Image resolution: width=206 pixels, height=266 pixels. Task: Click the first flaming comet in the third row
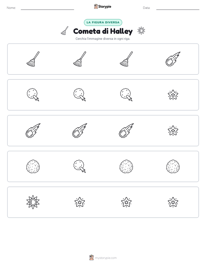(33, 130)
